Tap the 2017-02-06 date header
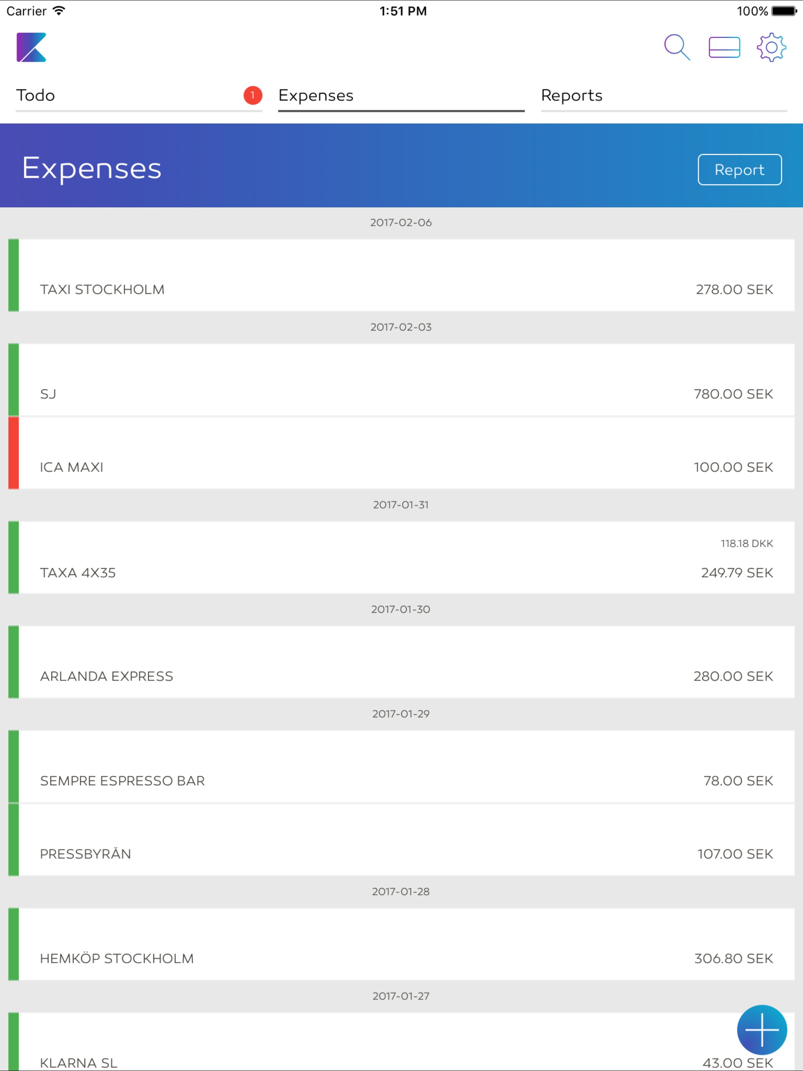 [x=401, y=223]
